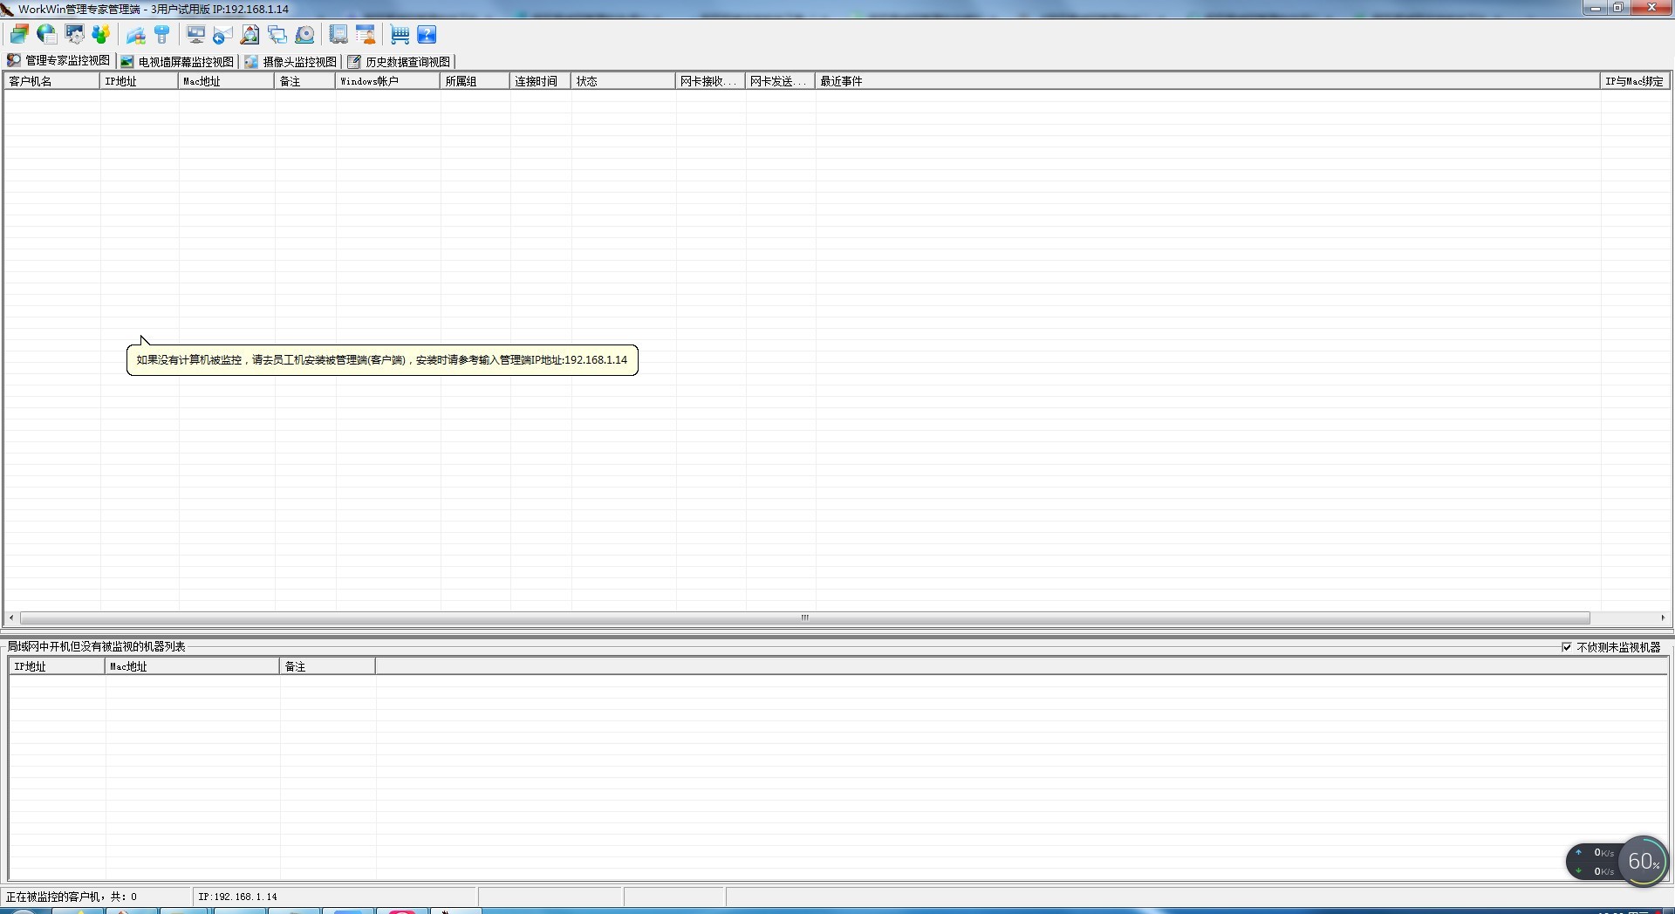Click the globe with list toolbar icon
Image resolution: width=1675 pixels, height=914 pixels.
click(47, 35)
